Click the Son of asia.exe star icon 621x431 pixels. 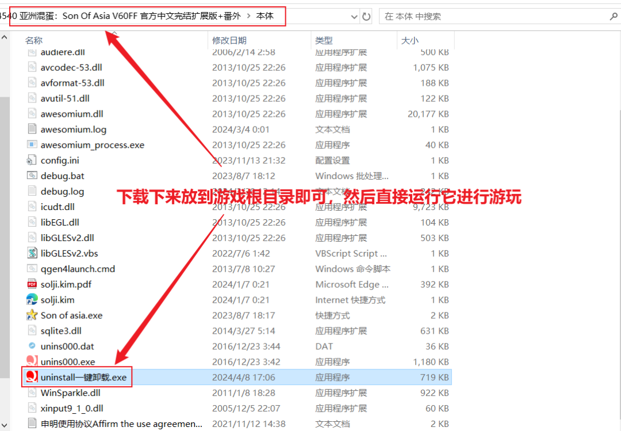(x=32, y=315)
